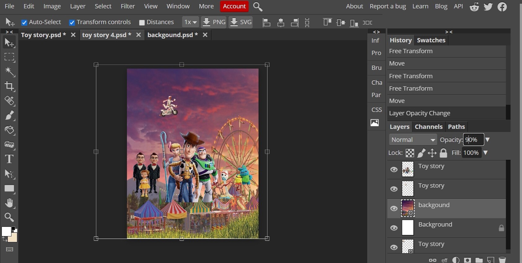Select the Sponge tool
This screenshot has width=522, height=263.
(x=9, y=144)
